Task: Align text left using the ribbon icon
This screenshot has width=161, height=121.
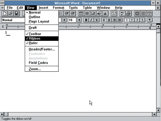Action: tap(104, 20)
